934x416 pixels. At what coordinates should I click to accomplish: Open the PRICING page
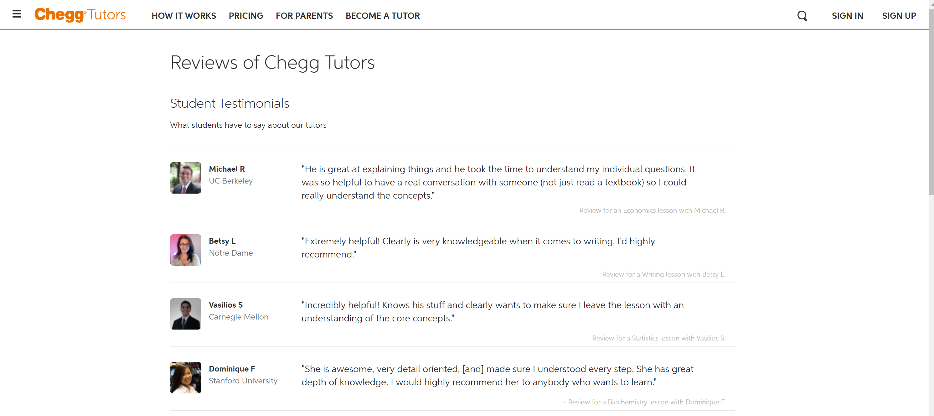tap(246, 16)
